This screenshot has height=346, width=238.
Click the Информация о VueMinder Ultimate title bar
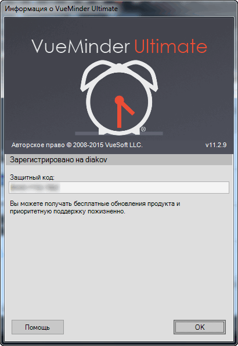[x=119, y=9]
